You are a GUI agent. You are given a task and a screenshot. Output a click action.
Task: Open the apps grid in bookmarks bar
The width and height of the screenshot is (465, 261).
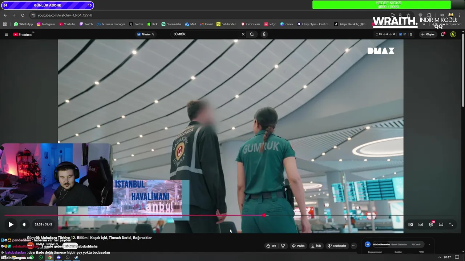(x=5, y=24)
